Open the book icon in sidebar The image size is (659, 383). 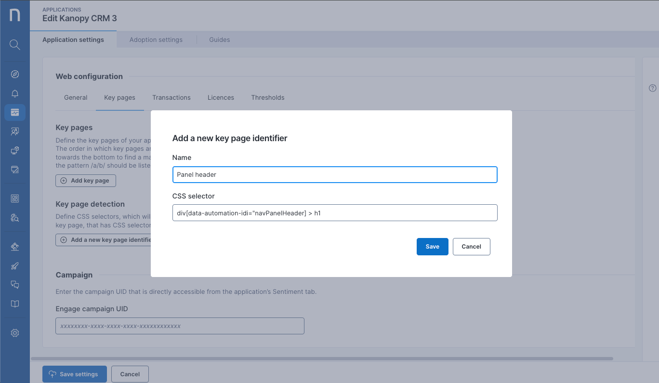coord(15,304)
